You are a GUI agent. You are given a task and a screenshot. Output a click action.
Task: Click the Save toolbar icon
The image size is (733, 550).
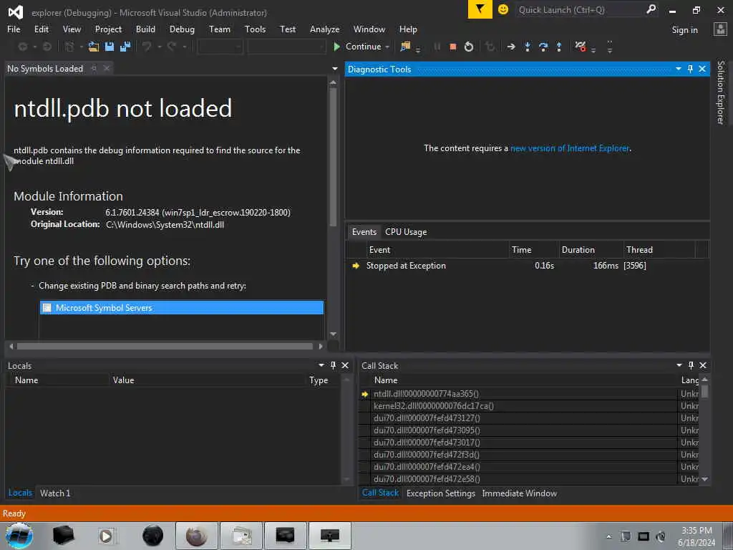tap(110, 47)
